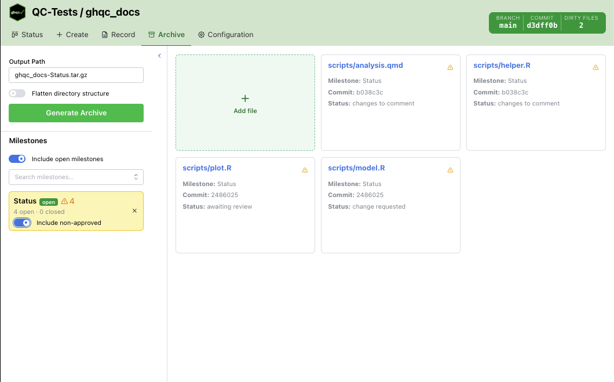Viewport: 614px width, 382px height.
Task: Click the Dirty Files count badge
Action: (x=580, y=26)
